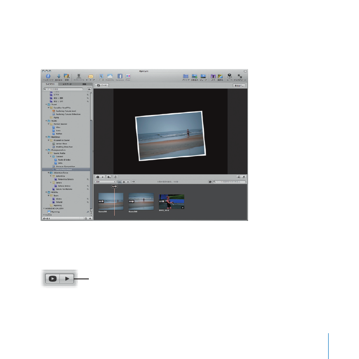Open the Places map icon
Image resolution: width=359 pixels, height=359 pixels.
coord(220,76)
